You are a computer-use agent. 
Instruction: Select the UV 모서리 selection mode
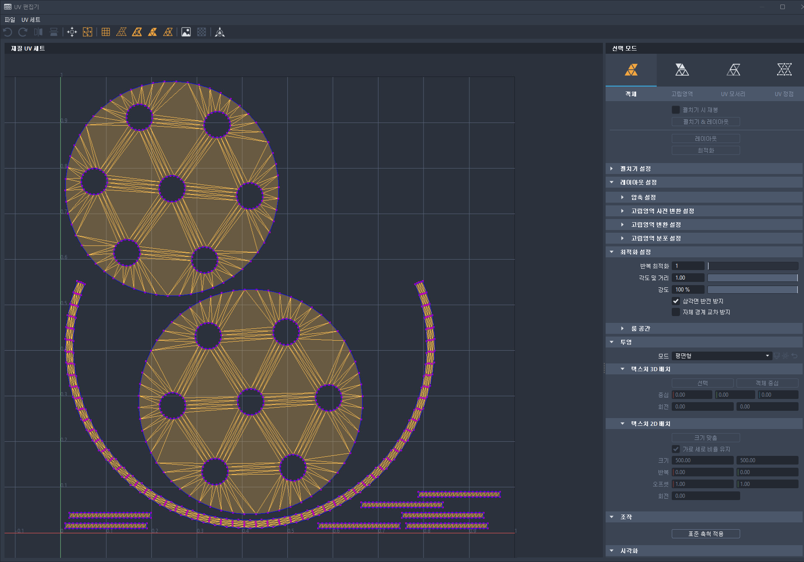coord(733,77)
